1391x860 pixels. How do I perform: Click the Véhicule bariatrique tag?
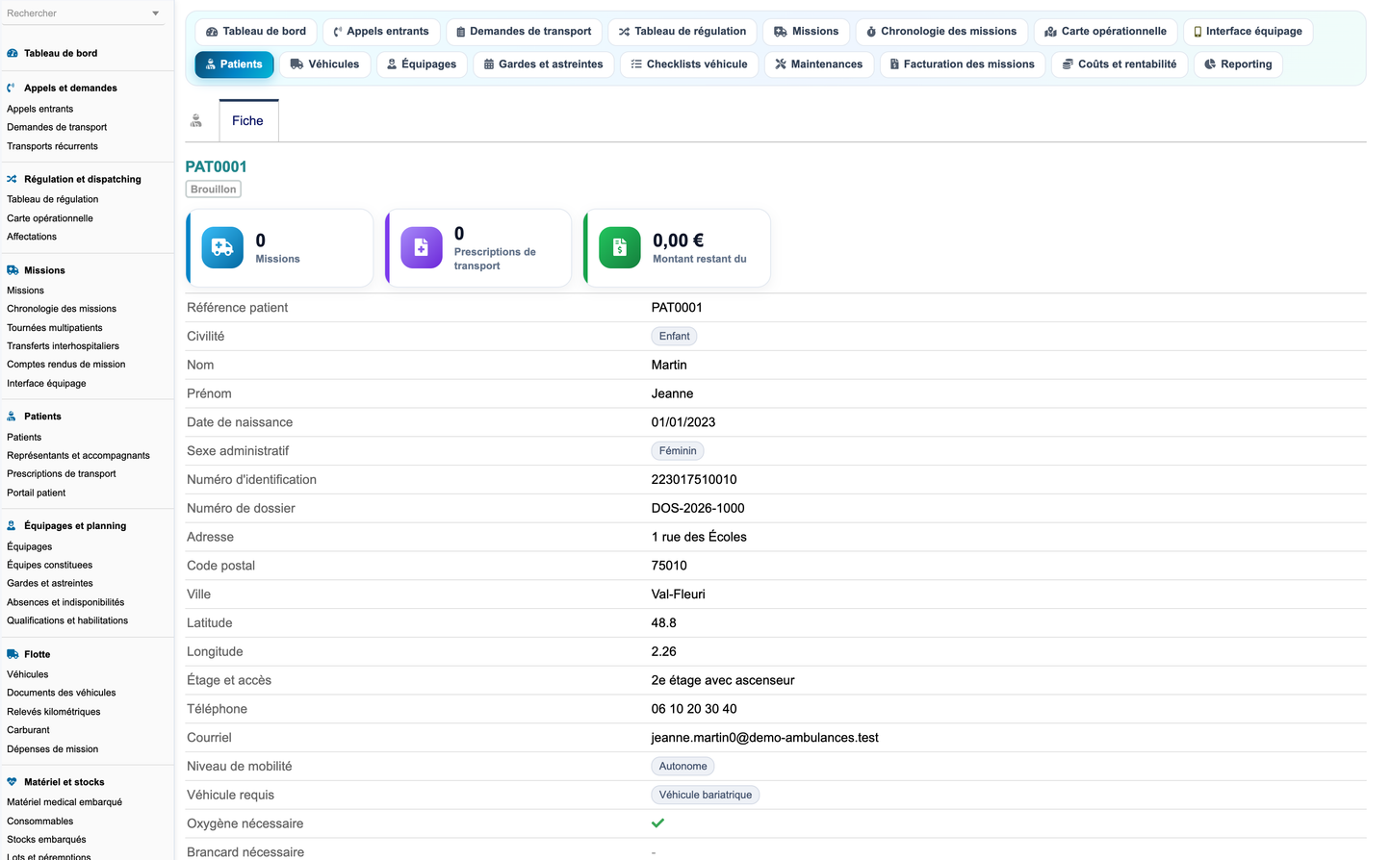pos(706,795)
